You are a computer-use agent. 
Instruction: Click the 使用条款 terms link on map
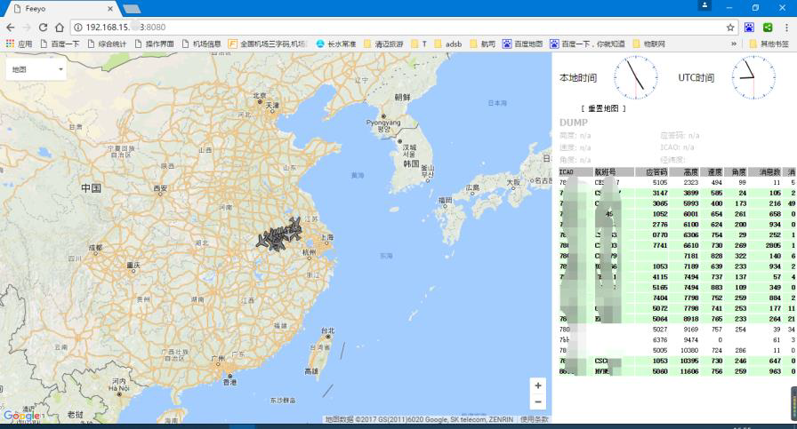coord(535,419)
